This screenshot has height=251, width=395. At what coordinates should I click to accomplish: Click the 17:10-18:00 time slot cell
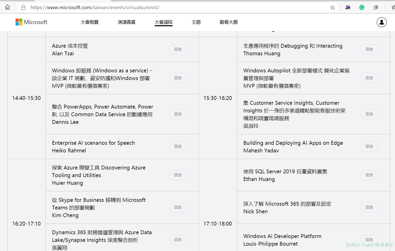(x=218, y=224)
